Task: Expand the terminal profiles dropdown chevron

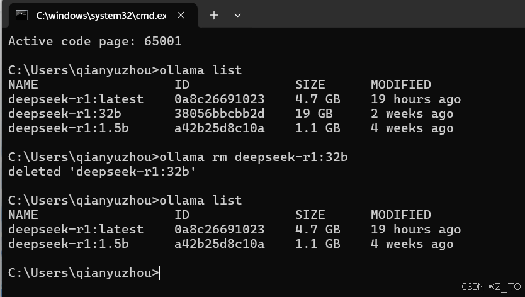Action: pos(237,15)
